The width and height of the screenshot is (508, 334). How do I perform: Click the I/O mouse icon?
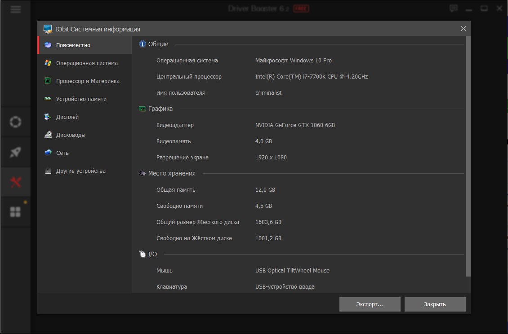pos(142,254)
